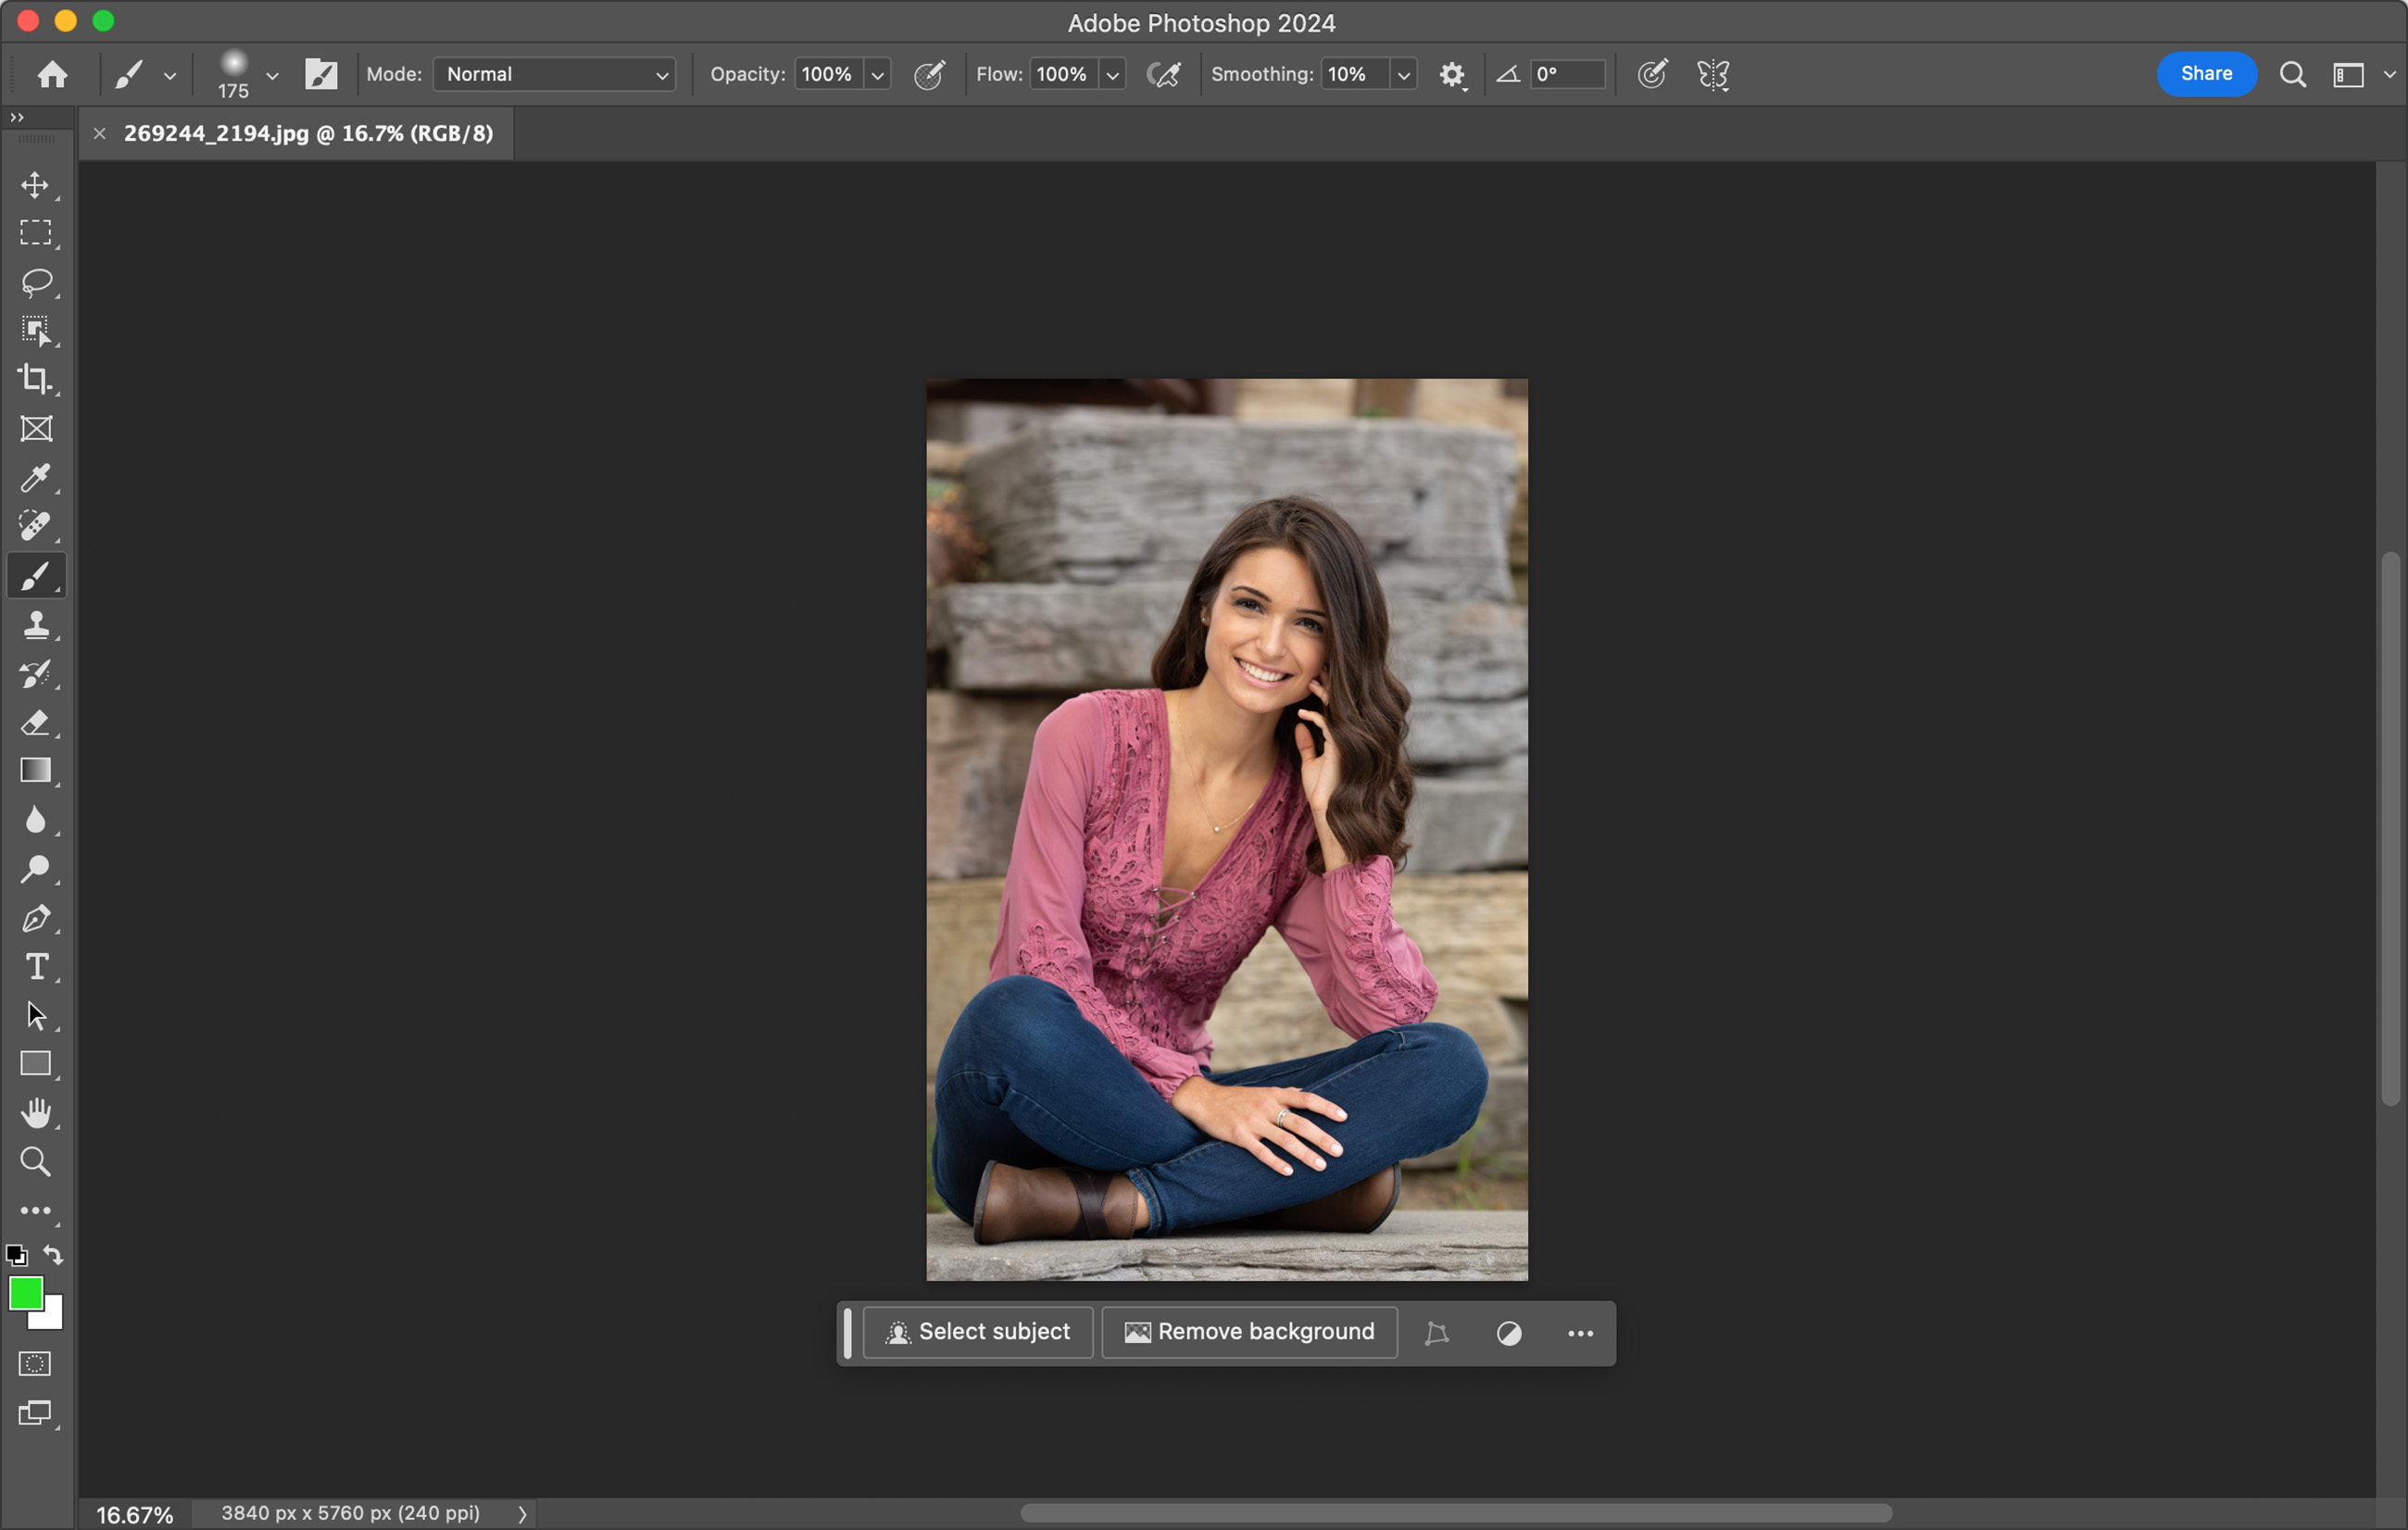Viewport: 2408px width, 1530px height.
Task: Enable airbrush-style build-up effects
Action: pos(1164,74)
